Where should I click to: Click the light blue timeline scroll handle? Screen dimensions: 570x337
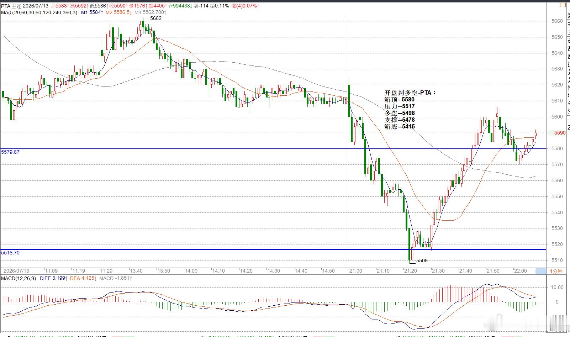tap(541, 271)
